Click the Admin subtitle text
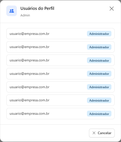Image resolution: width=121 pixels, height=142 pixels. click(25, 15)
